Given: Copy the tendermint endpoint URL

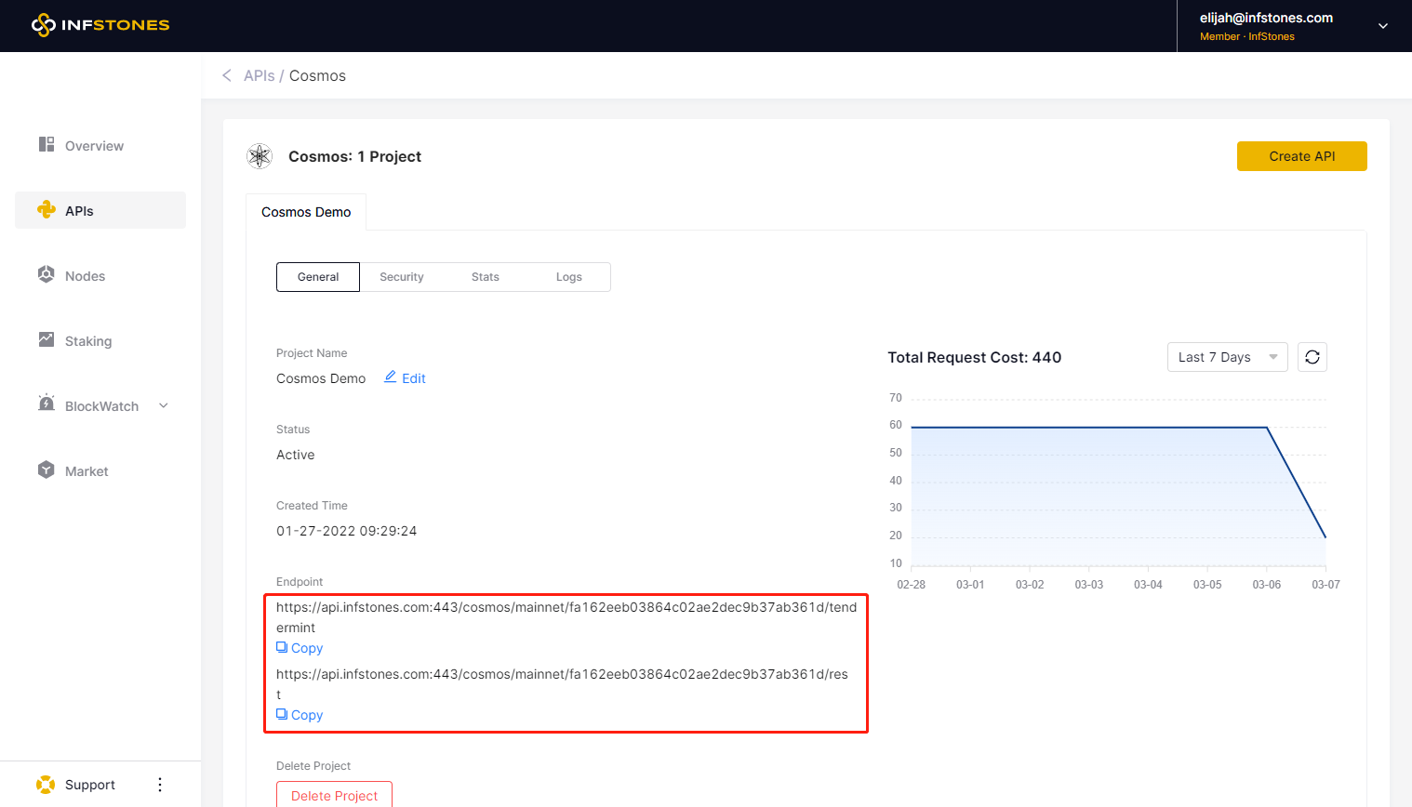Looking at the screenshot, I should point(300,648).
